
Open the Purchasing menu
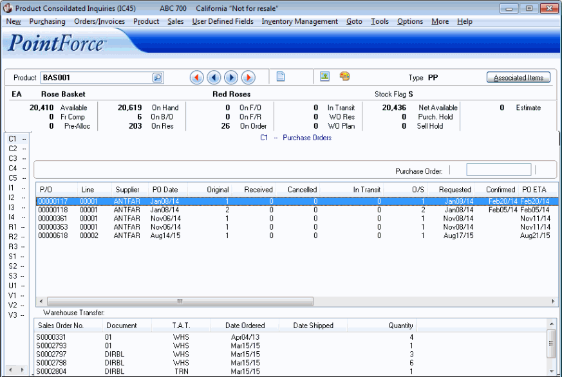pyautogui.click(x=47, y=21)
